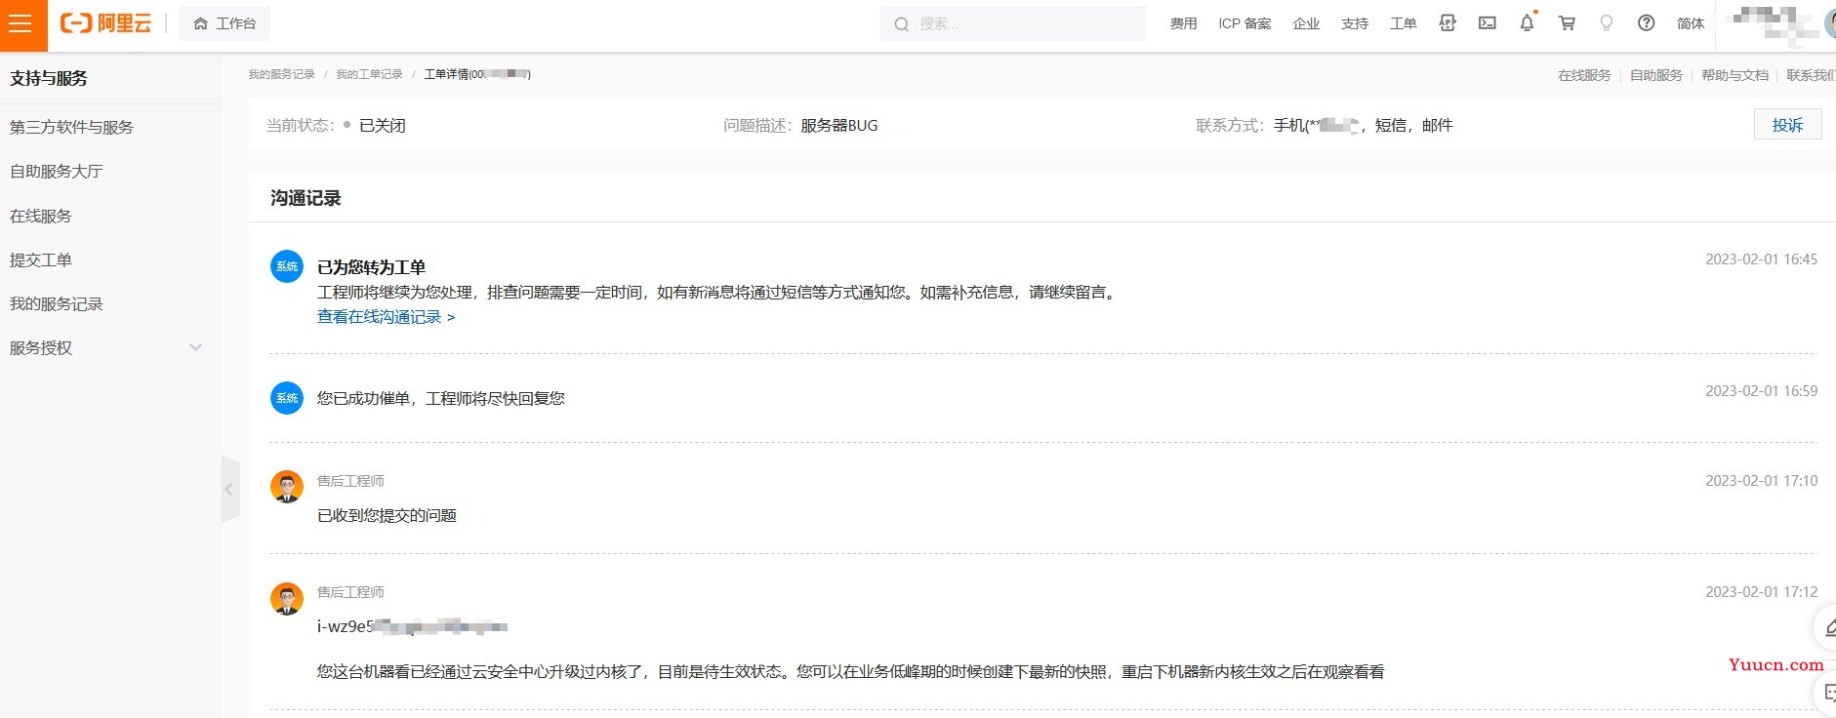The width and height of the screenshot is (1836, 718).
Task: Open 自助服务 link at top right
Action: 1656,75
